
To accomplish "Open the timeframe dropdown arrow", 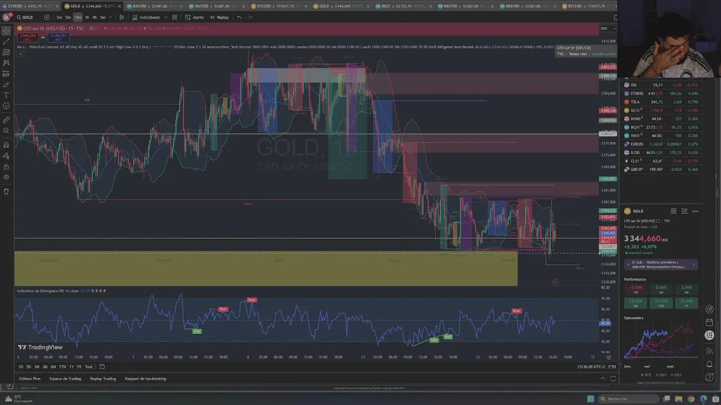I will 110,17.
